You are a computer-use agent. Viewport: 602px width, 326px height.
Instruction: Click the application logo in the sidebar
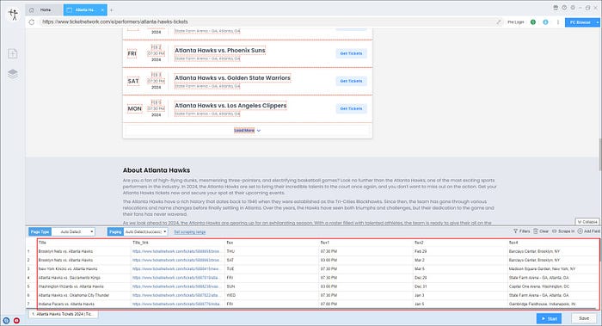click(x=14, y=15)
